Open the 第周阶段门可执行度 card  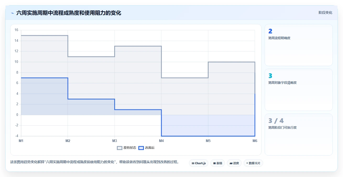click(299, 134)
